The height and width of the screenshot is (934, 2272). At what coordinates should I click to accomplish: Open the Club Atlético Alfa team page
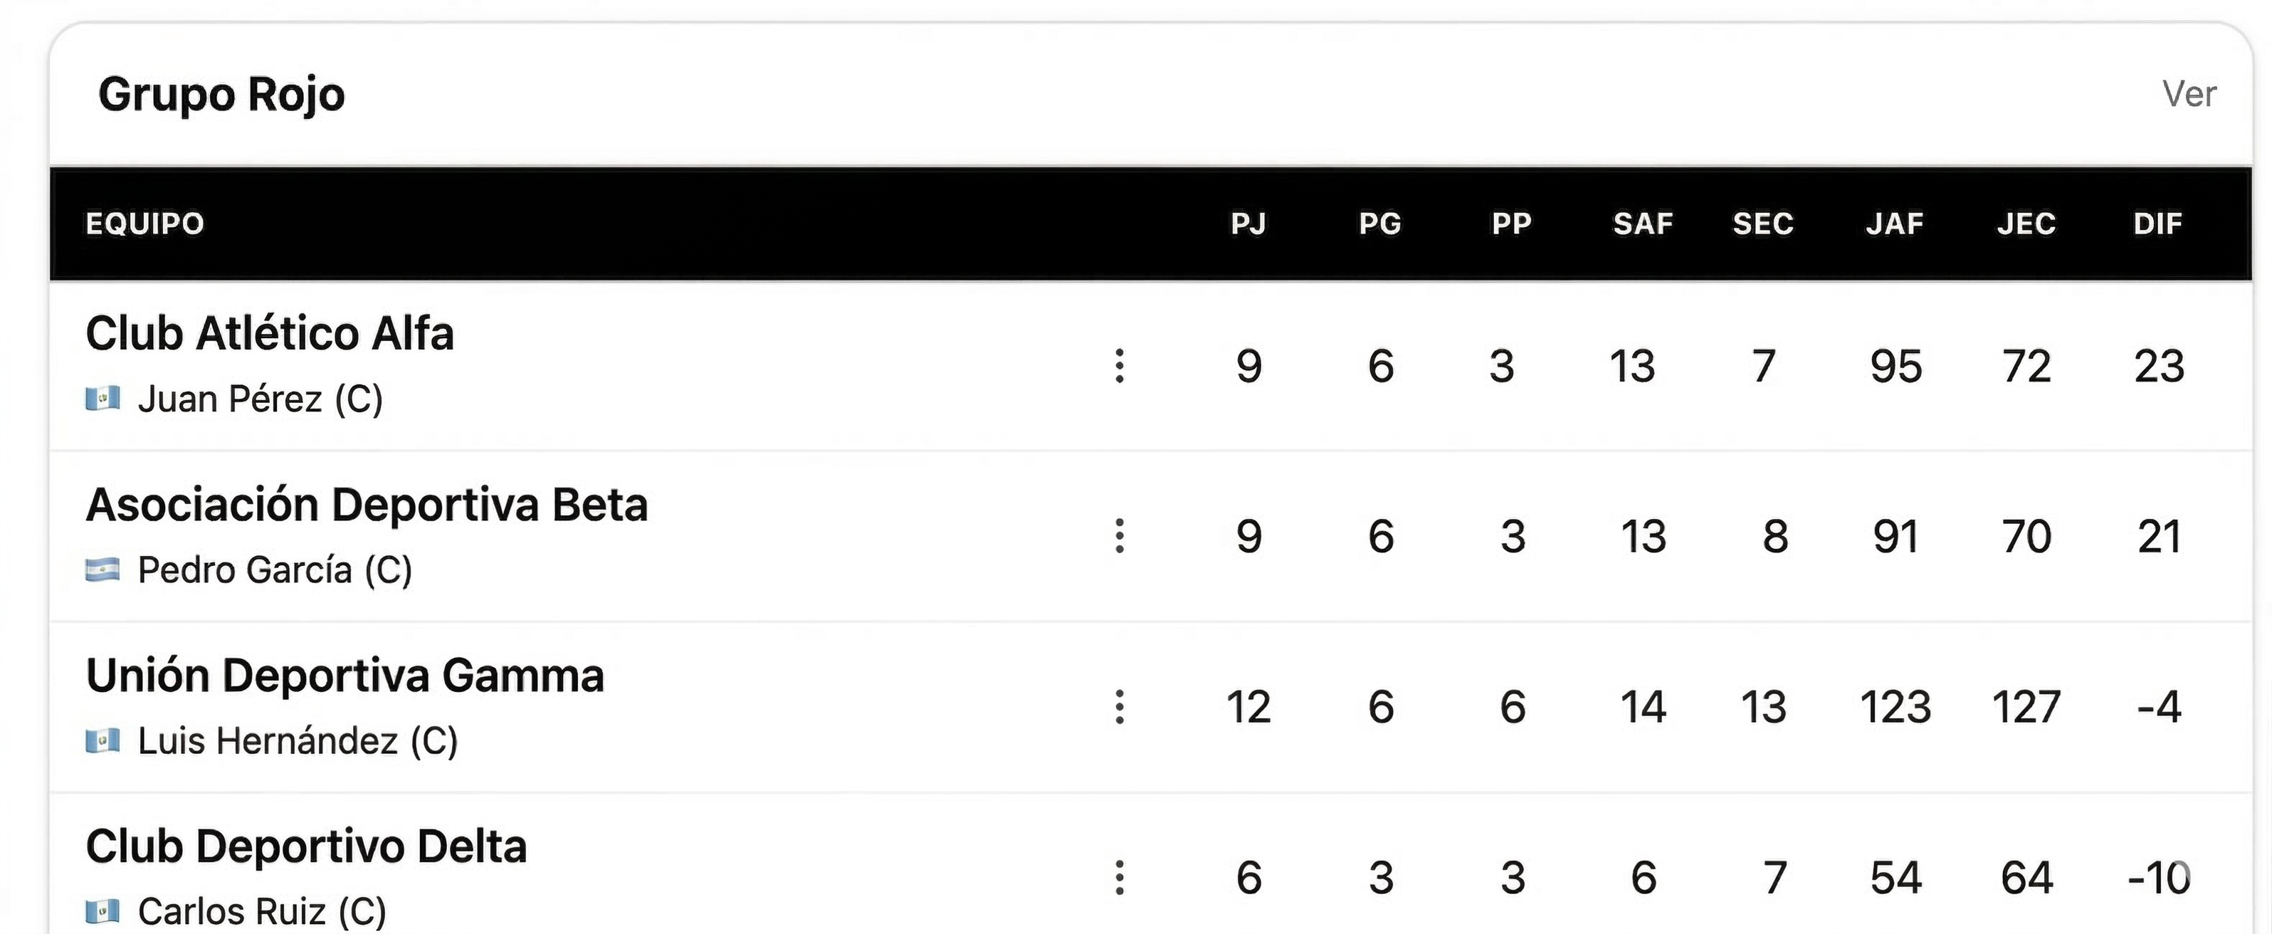tap(270, 333)
